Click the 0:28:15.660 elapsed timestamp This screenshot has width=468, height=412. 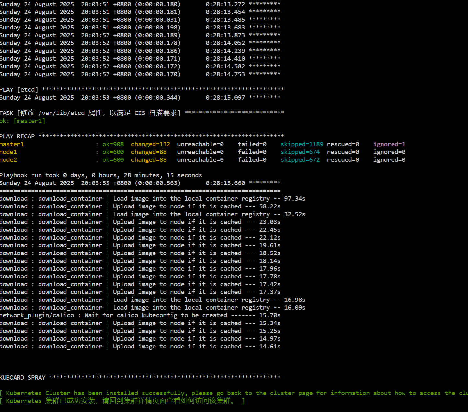[x=225, y=183]
